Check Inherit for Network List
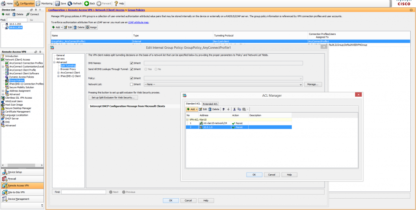 click(132, 84)
